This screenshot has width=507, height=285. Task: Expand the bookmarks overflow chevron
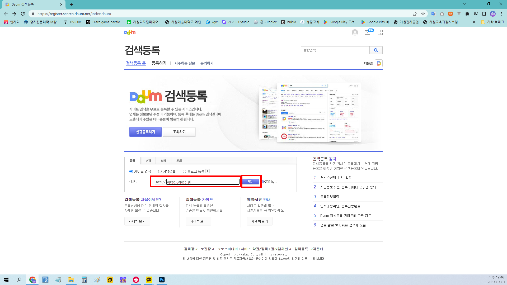click(474, 22)
